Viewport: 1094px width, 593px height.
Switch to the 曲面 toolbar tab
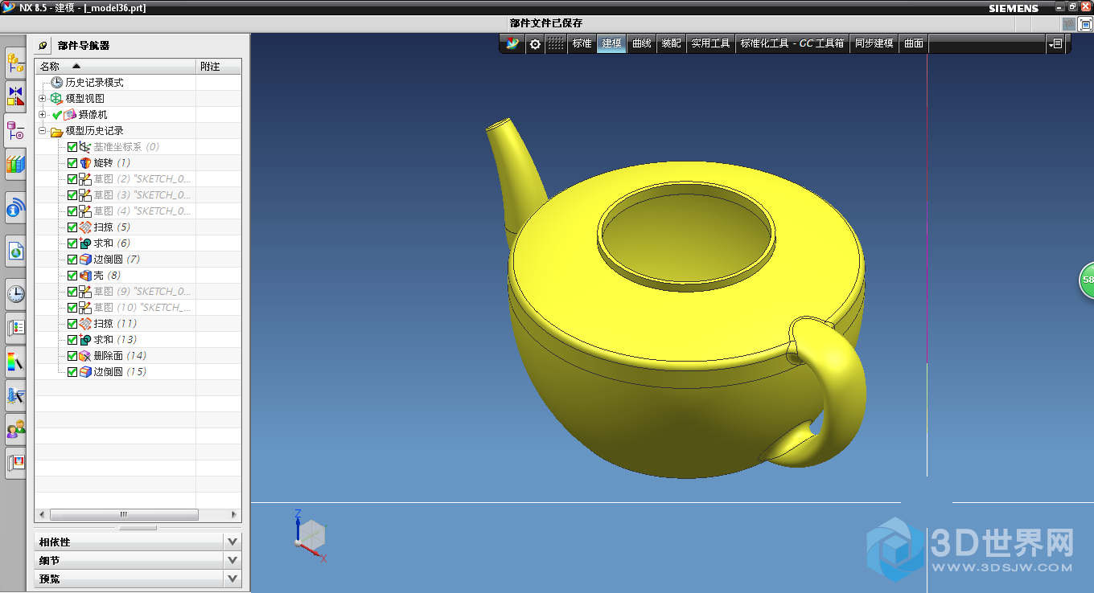[914, 43]
